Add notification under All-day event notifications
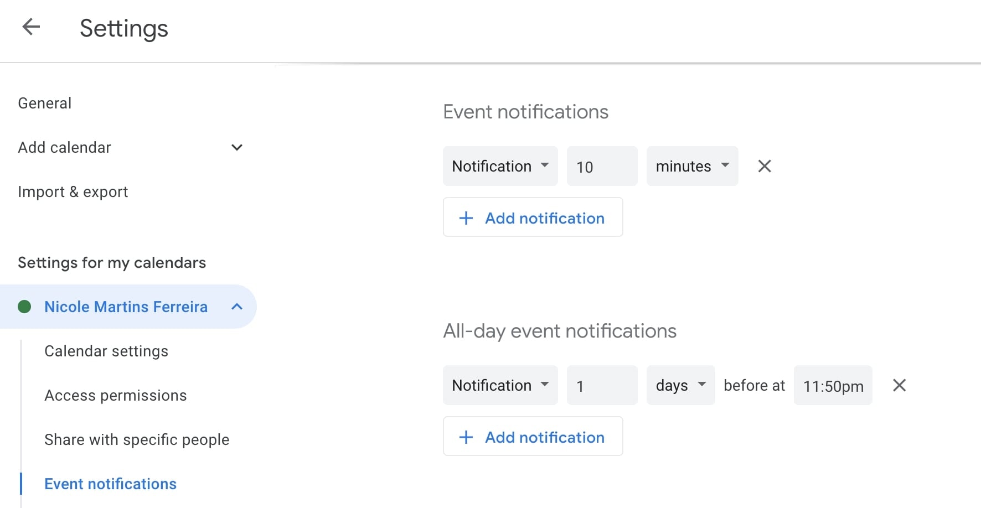This screenshot has width=981, height=508. (533, 437)
